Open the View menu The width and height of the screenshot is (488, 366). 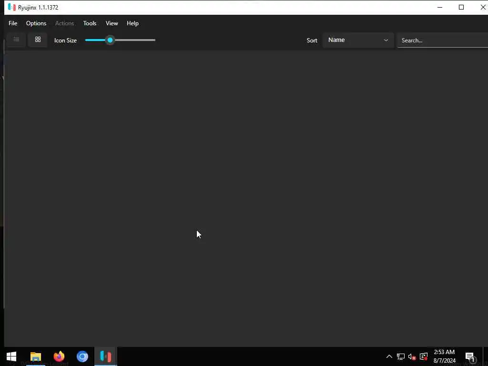(x=112, y=23)
